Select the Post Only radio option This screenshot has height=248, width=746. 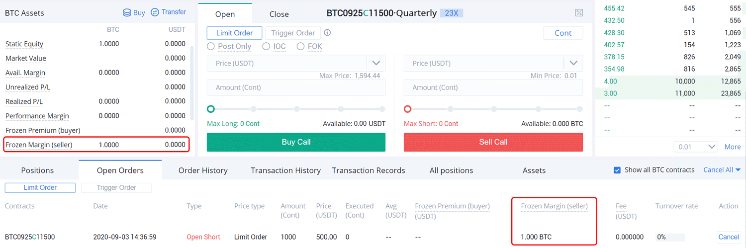click(211, 46)
